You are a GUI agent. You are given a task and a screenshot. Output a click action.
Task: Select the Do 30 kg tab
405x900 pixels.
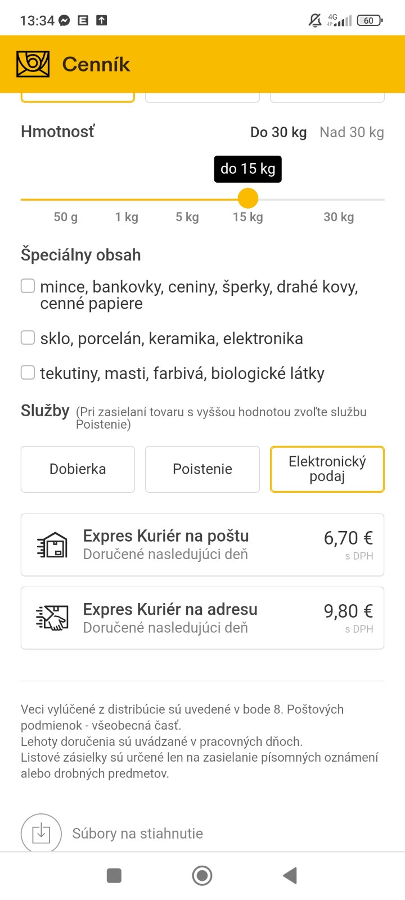[x=278, y=132]
